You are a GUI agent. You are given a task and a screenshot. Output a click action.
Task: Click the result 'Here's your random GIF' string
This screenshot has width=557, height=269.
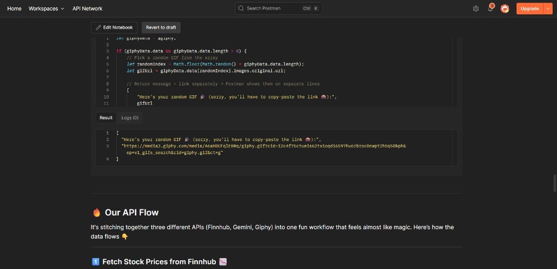[x=221, y=139]
